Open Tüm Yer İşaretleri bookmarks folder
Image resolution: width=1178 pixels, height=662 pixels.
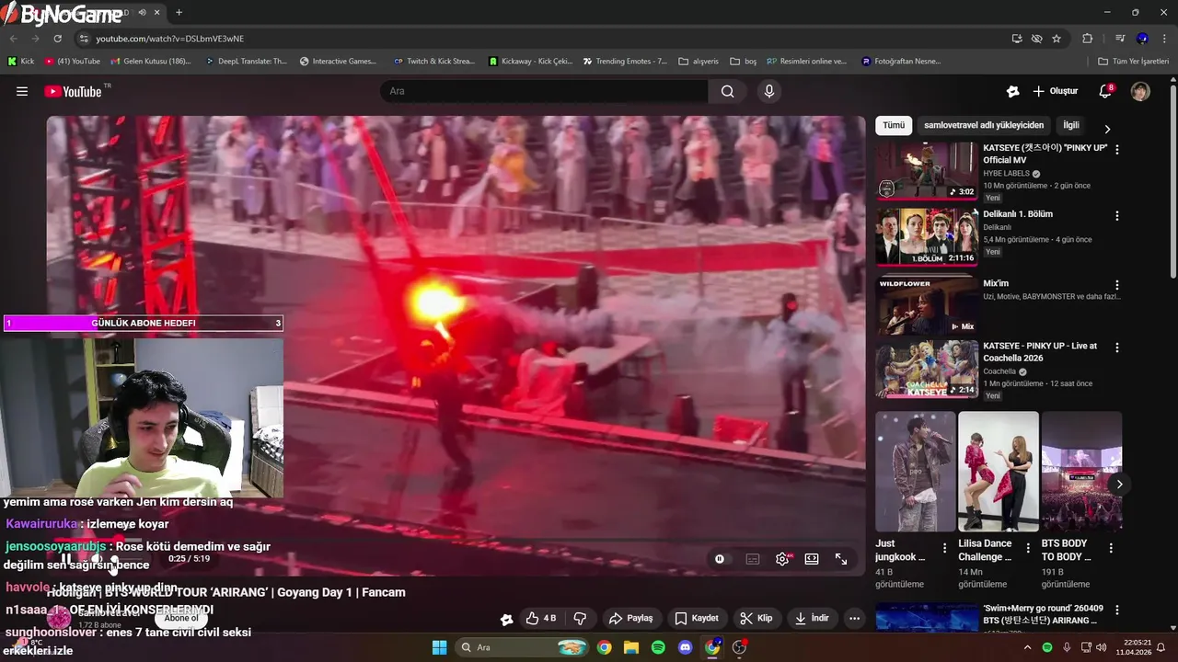[x=1135, y=62]
